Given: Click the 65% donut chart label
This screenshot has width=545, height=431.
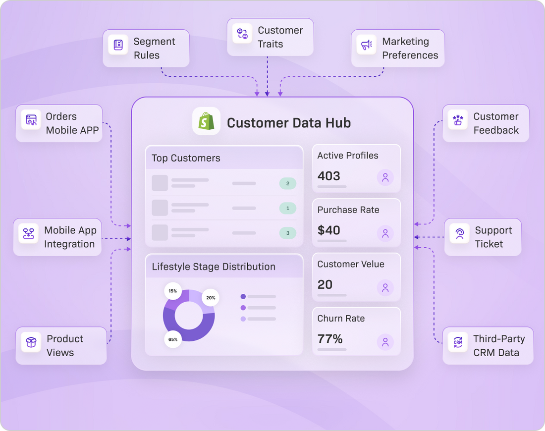Looking at the screenshot, I should tap(173, 339).
